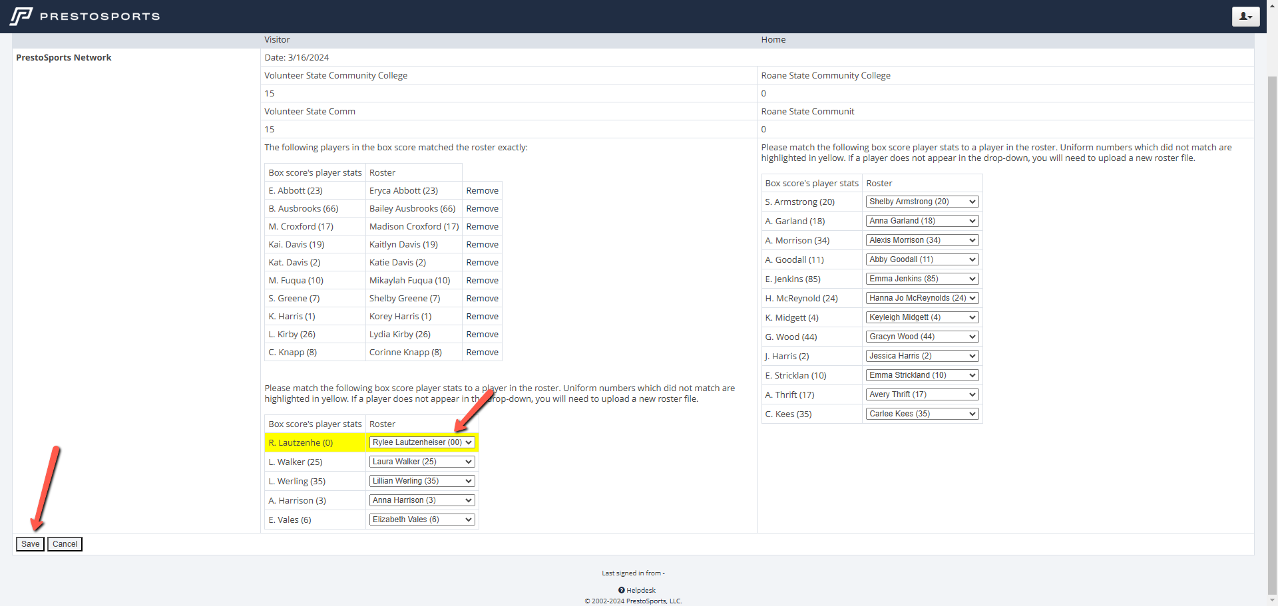Click the Volunteer State Comm short name
This screenshot has width=1278, height=606.
click(x=310, y=112)
